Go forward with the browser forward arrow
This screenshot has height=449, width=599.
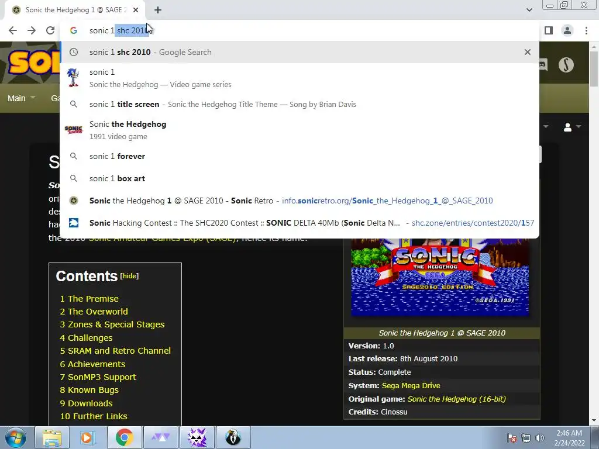coord(32,30)
